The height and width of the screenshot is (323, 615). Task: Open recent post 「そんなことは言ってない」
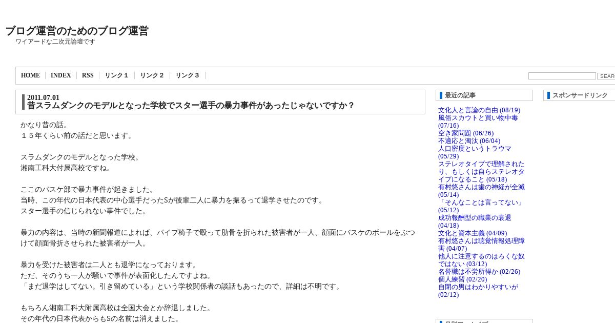481,206
